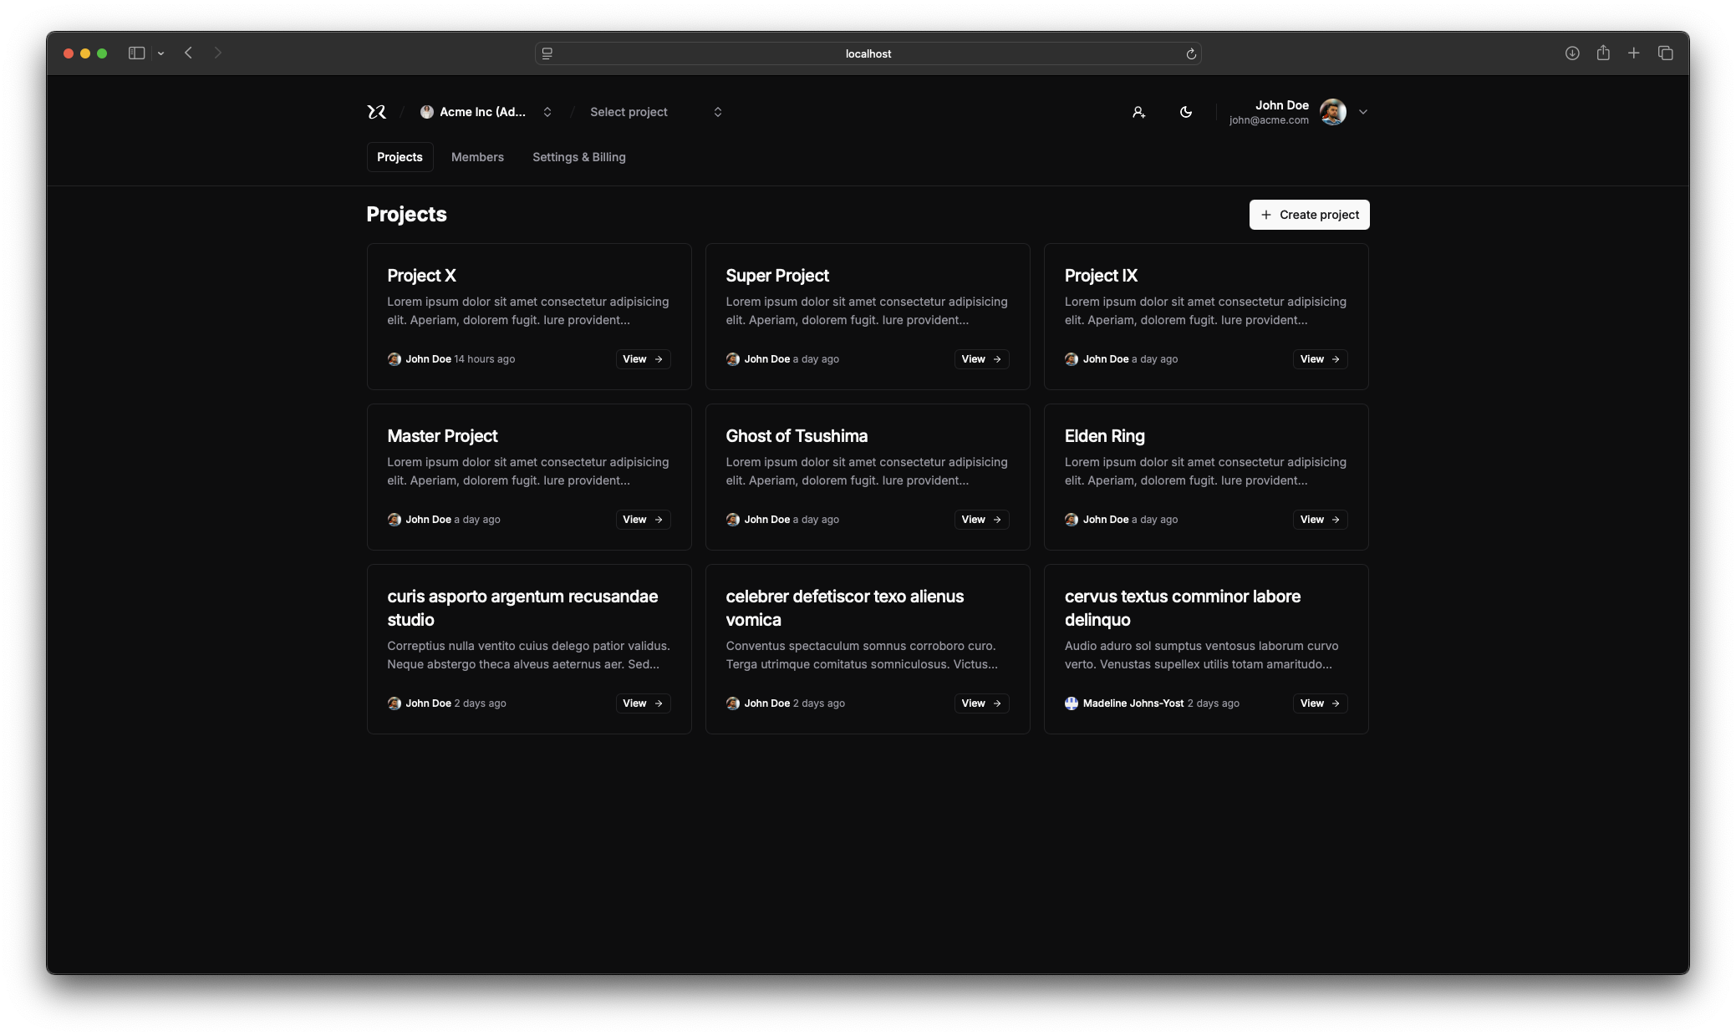View the Elden Ring project
This screenshot has height=1036, width=1736.
coord(1319,519)
